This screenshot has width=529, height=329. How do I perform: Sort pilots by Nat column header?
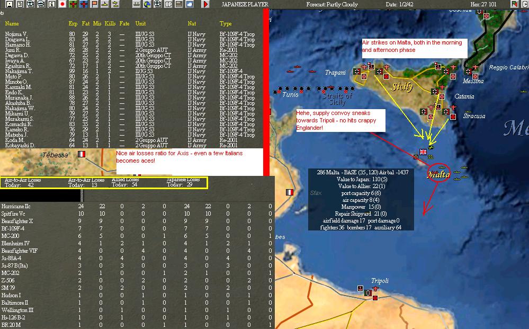192,23
